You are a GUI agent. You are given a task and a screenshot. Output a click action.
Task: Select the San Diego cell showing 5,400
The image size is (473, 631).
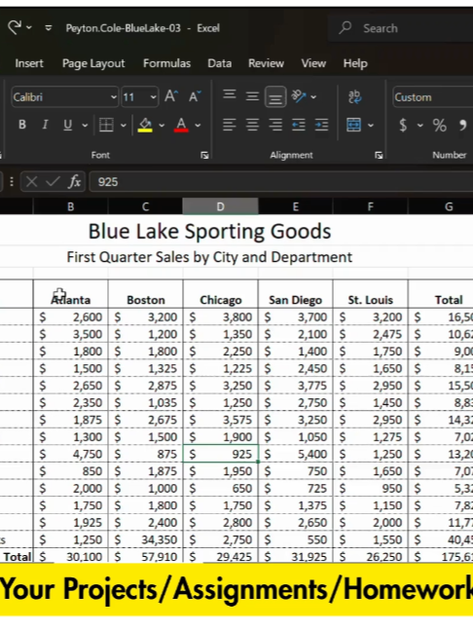tap(295, 454)
